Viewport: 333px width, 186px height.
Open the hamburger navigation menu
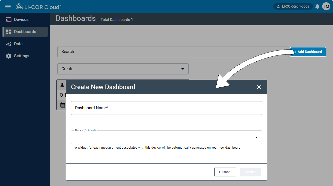coord(8,7)
